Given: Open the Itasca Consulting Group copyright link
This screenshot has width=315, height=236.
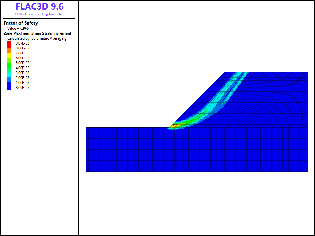Looking at the screenshot, I should 39,14.
